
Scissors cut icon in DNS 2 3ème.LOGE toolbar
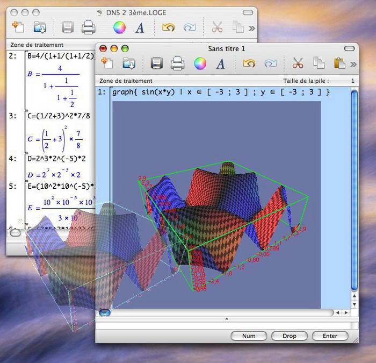[x=217, y=27]
